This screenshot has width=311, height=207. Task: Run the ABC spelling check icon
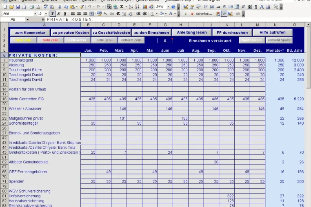pos(46,7)
